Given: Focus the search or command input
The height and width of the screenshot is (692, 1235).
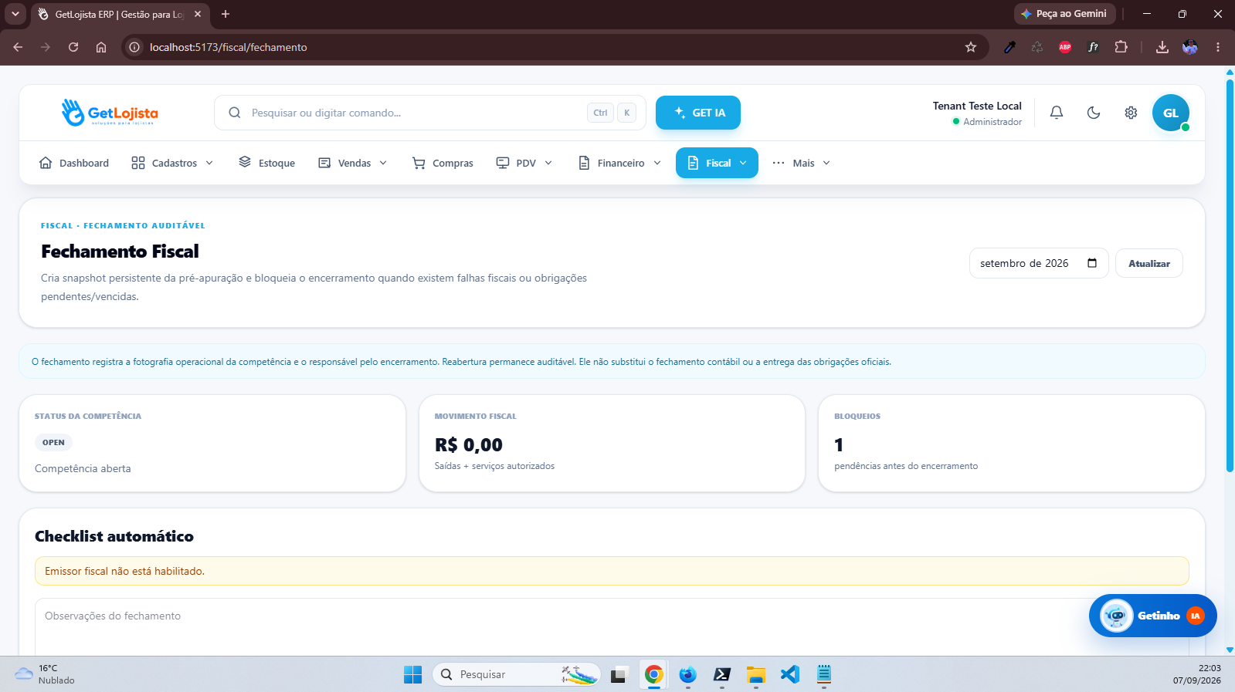Looking at the screenshot, I should [429, 113].
